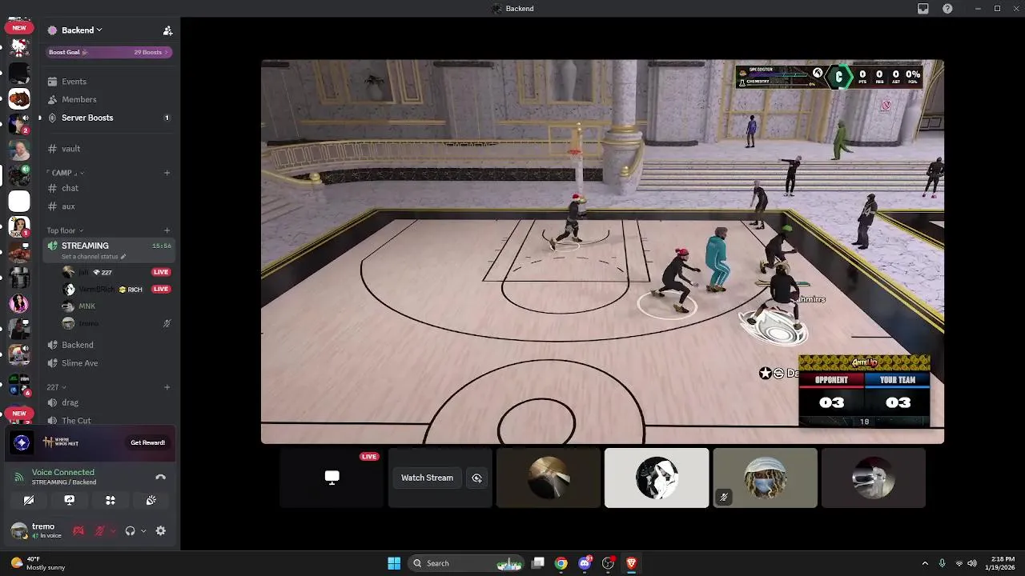Open the Help icon in the title bar
Screen dimensions: 1025x576
[x=947, y=8]
